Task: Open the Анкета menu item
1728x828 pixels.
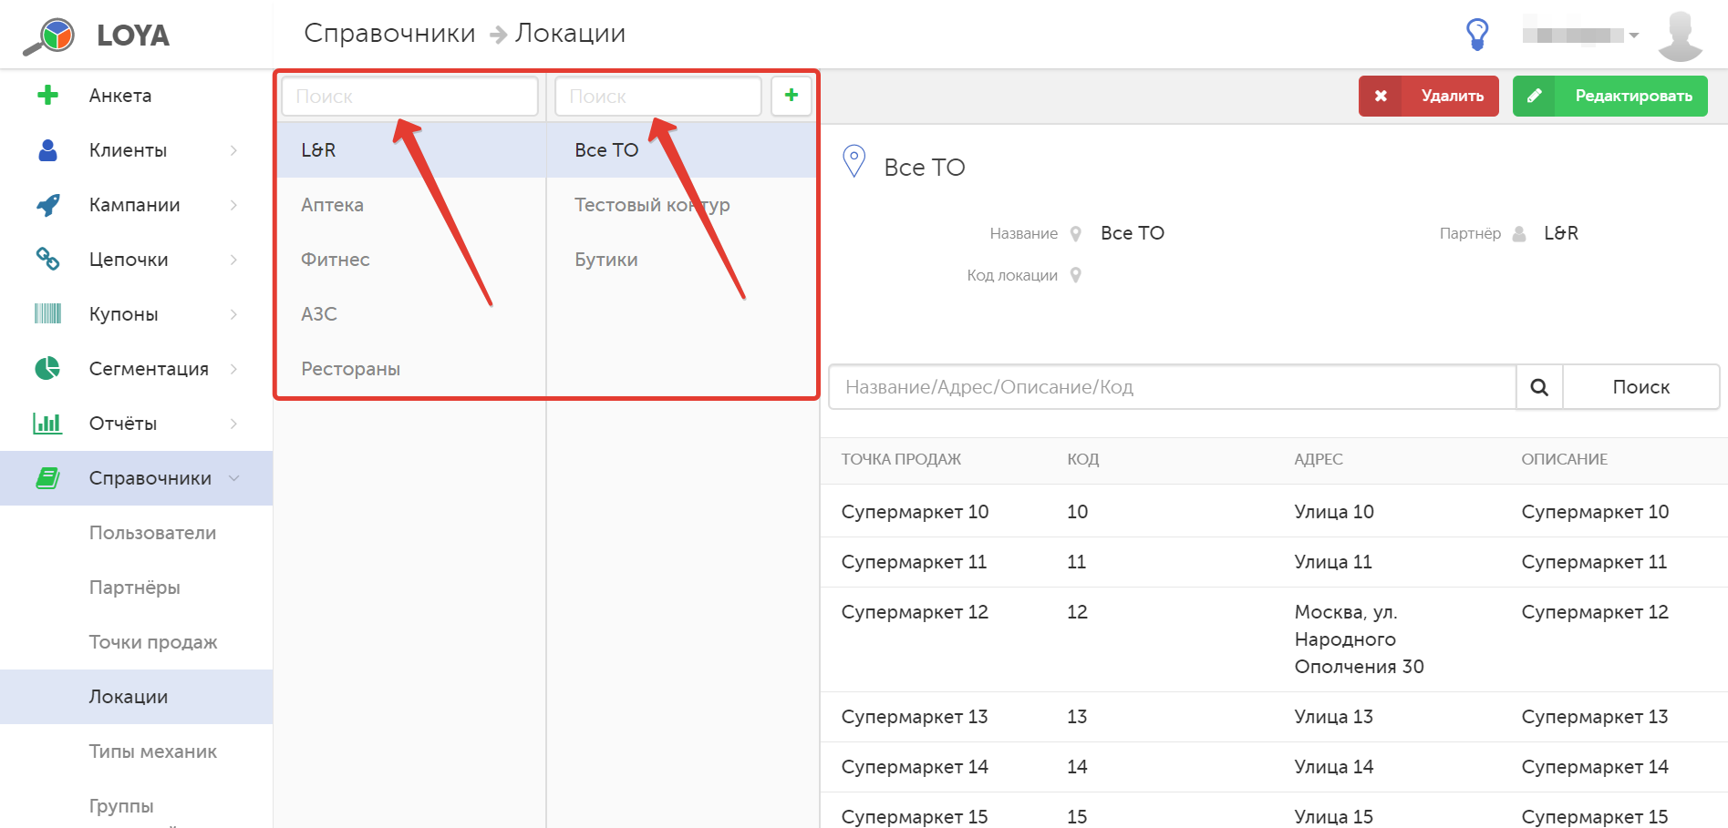Action: [137, 96]
